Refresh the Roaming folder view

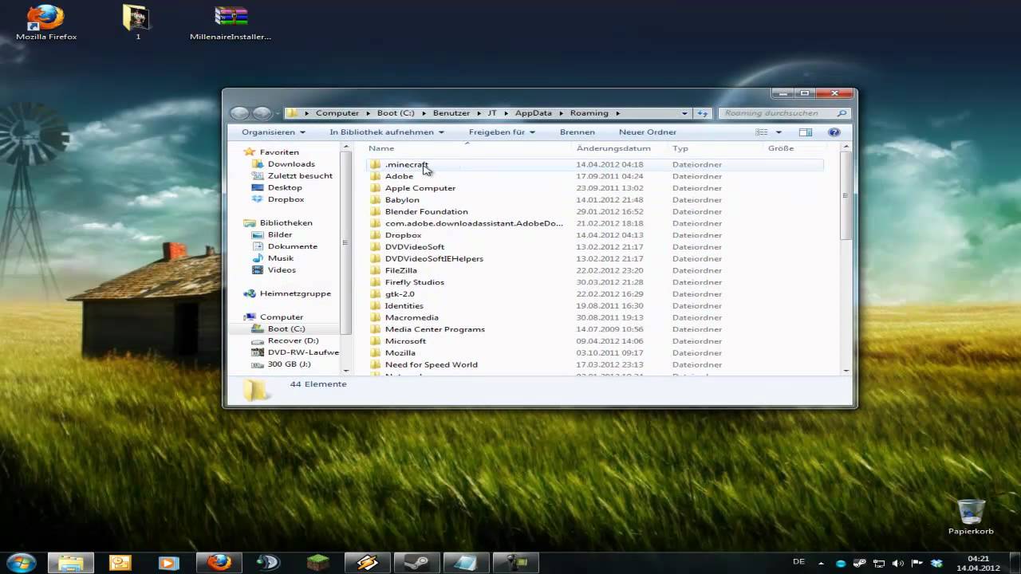point(703,113)
